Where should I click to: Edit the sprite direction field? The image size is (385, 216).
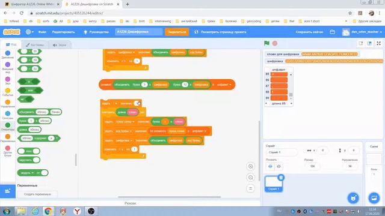[350, 166]
